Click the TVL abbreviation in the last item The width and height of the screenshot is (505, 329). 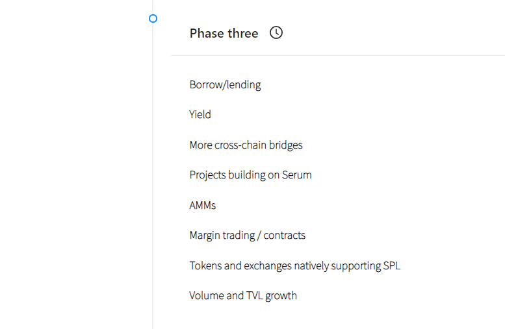(x=255, y=295)
